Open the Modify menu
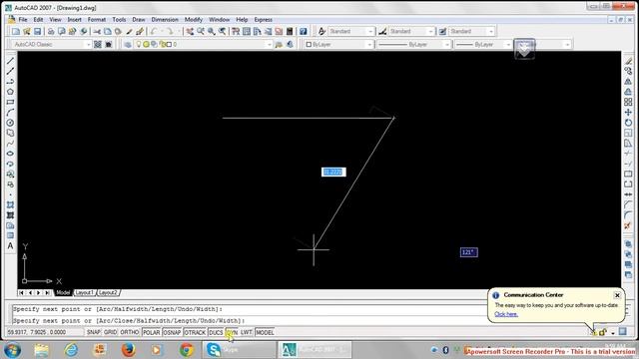 (x=194, y=20)
